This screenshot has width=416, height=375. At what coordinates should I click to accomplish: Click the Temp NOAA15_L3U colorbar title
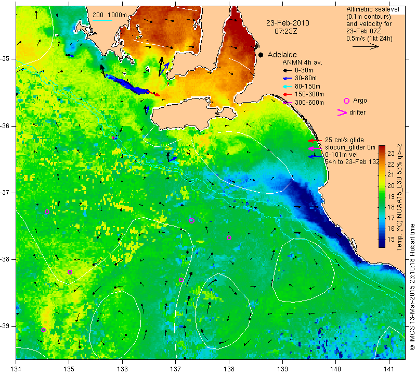[399, 197]
